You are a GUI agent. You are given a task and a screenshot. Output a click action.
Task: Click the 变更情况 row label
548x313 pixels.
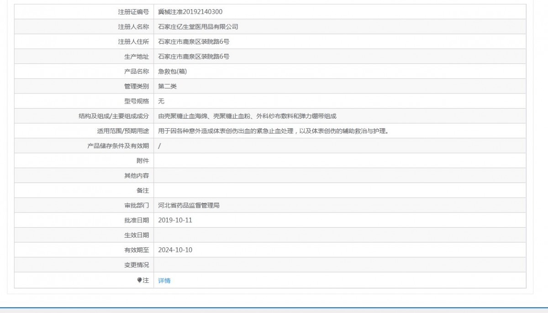coord(137,265)
